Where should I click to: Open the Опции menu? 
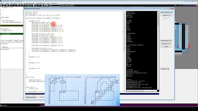[x=20, y=3]
